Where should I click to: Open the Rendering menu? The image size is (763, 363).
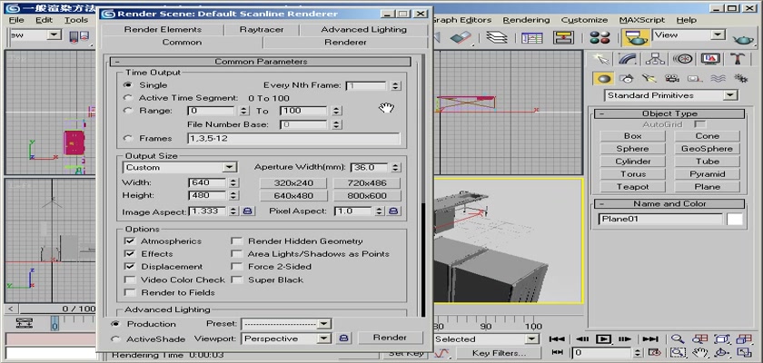pyautogui.click(x=526, y=20)
